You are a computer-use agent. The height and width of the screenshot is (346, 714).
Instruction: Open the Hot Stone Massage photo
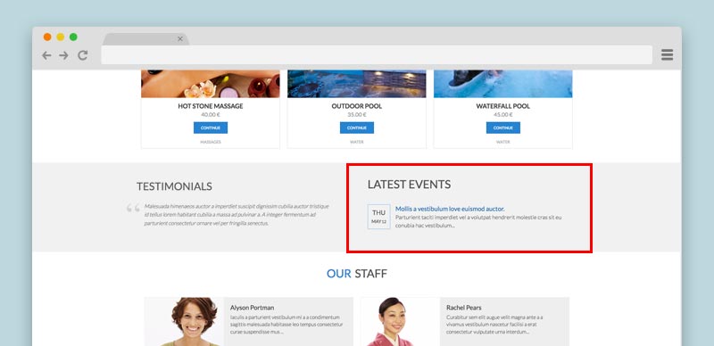tap(211, 84)
